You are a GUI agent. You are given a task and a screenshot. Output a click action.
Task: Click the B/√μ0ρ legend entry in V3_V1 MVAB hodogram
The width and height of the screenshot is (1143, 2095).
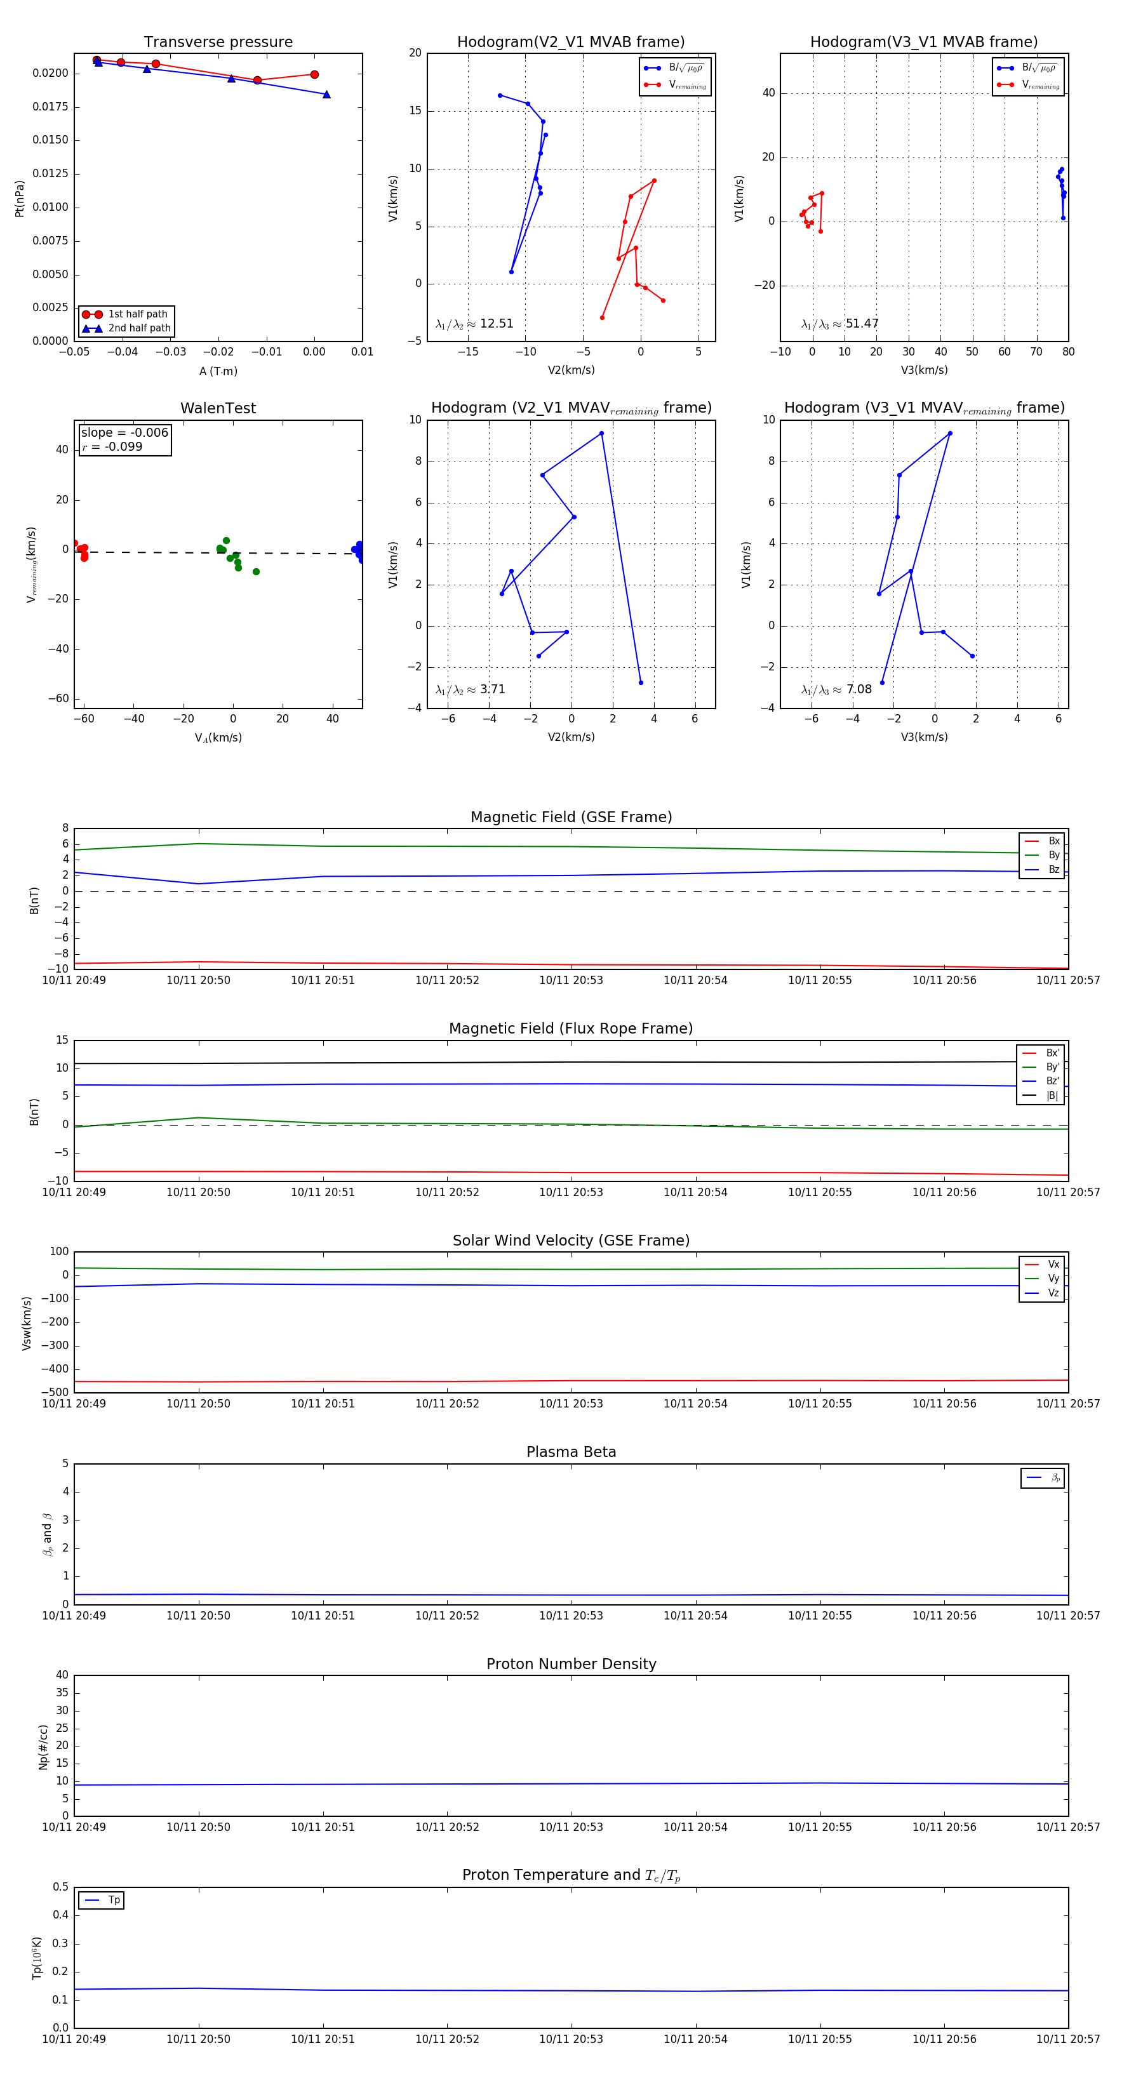pyautogui.click(x=1027, y=67)
